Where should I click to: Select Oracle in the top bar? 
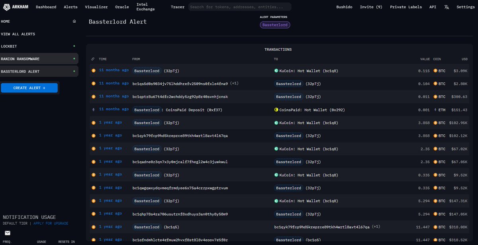coord(122,7)
